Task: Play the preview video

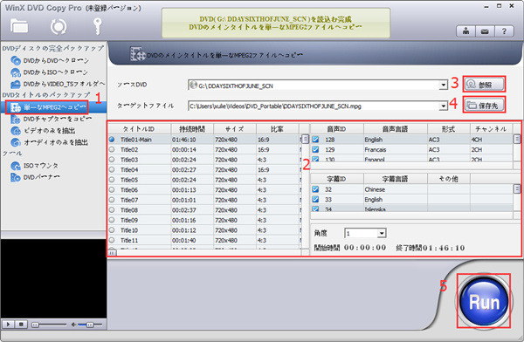Action: [x=9, y=325]
